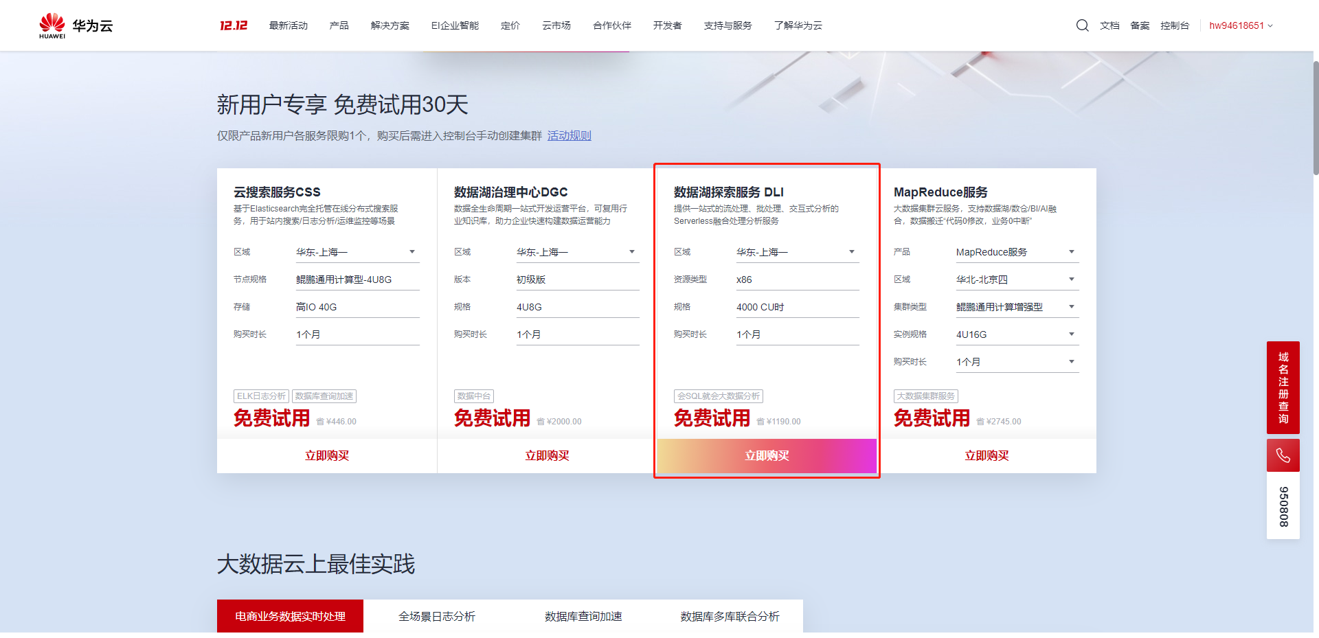Switch to the 数据库查询加速 tab
This screenshot has width=1319, height=638.
click(583, 616)
